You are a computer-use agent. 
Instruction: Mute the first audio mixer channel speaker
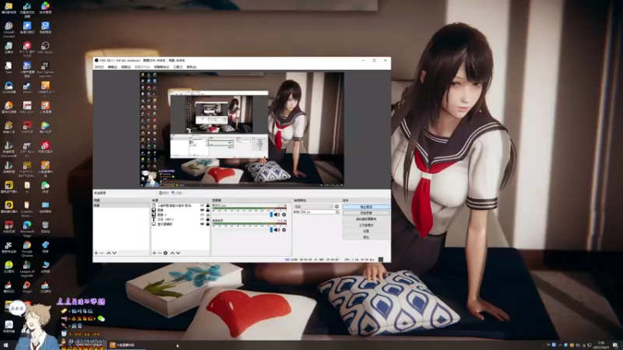point(277,215)
